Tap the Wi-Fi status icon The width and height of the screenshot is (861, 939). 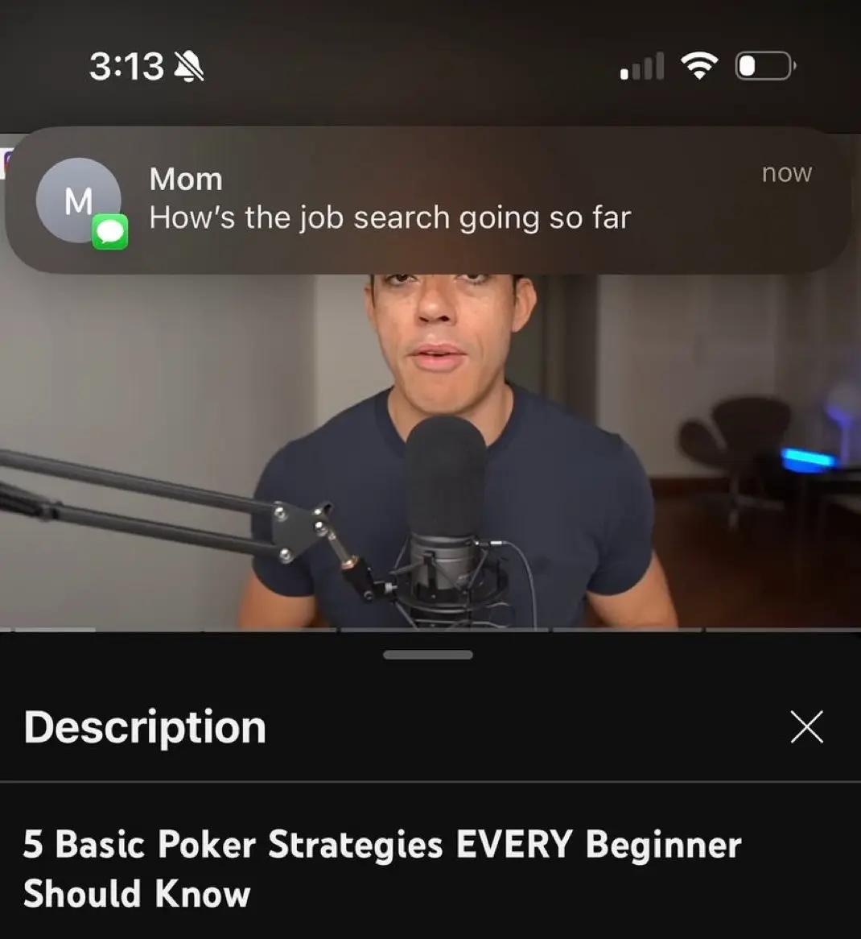[699, 66]
